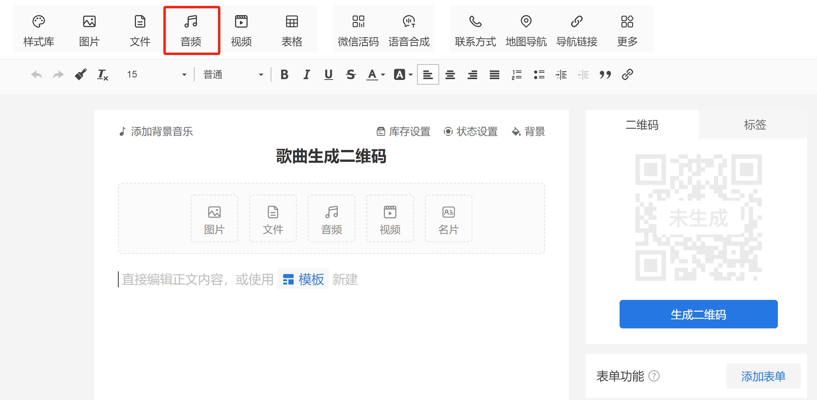Decrease paragraph indent

583,74
